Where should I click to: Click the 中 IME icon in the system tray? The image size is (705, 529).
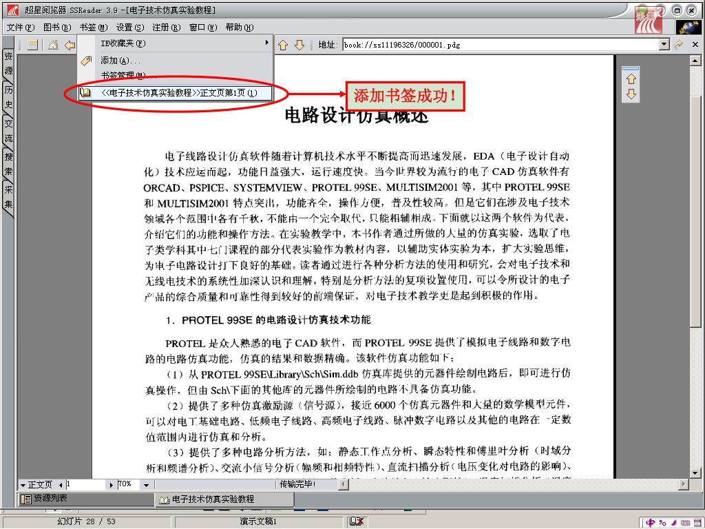[650, 522]
